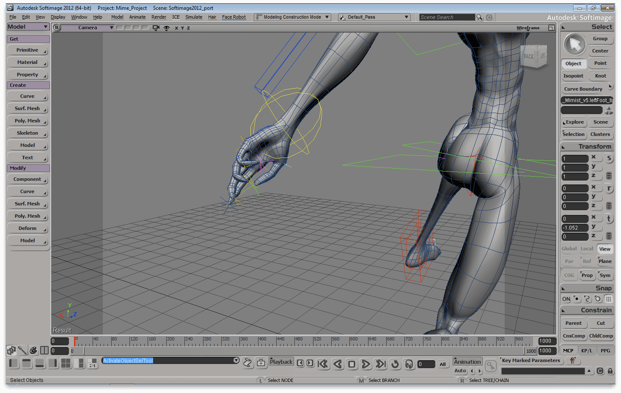621x393 pixels.
Task: Click the Primitive button
Action: tap(27, 50)
